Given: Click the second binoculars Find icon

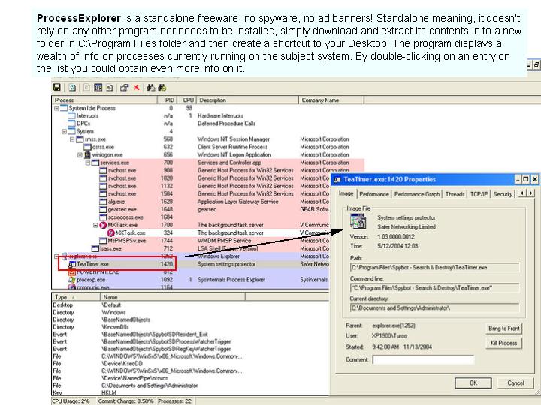Looking at the screenshot, I should [x=162, y=88].
